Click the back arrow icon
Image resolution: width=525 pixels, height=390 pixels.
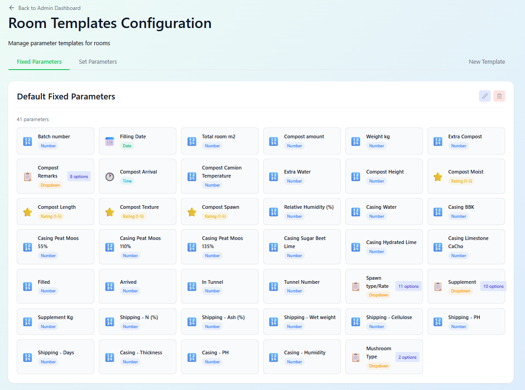12,8
